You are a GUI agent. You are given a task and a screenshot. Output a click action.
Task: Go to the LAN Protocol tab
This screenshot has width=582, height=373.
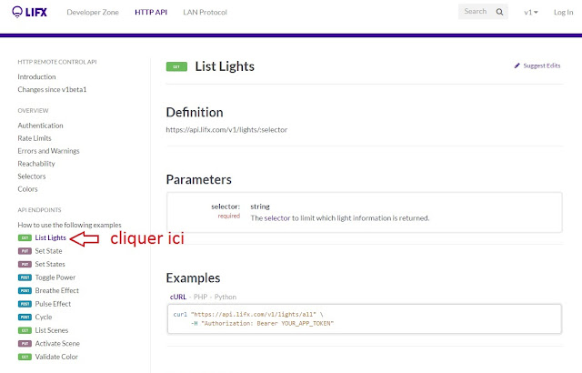[205, 12]
